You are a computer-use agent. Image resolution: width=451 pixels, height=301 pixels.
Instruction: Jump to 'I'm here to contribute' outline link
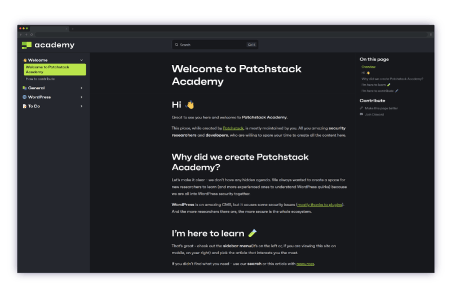coord(380,91)
